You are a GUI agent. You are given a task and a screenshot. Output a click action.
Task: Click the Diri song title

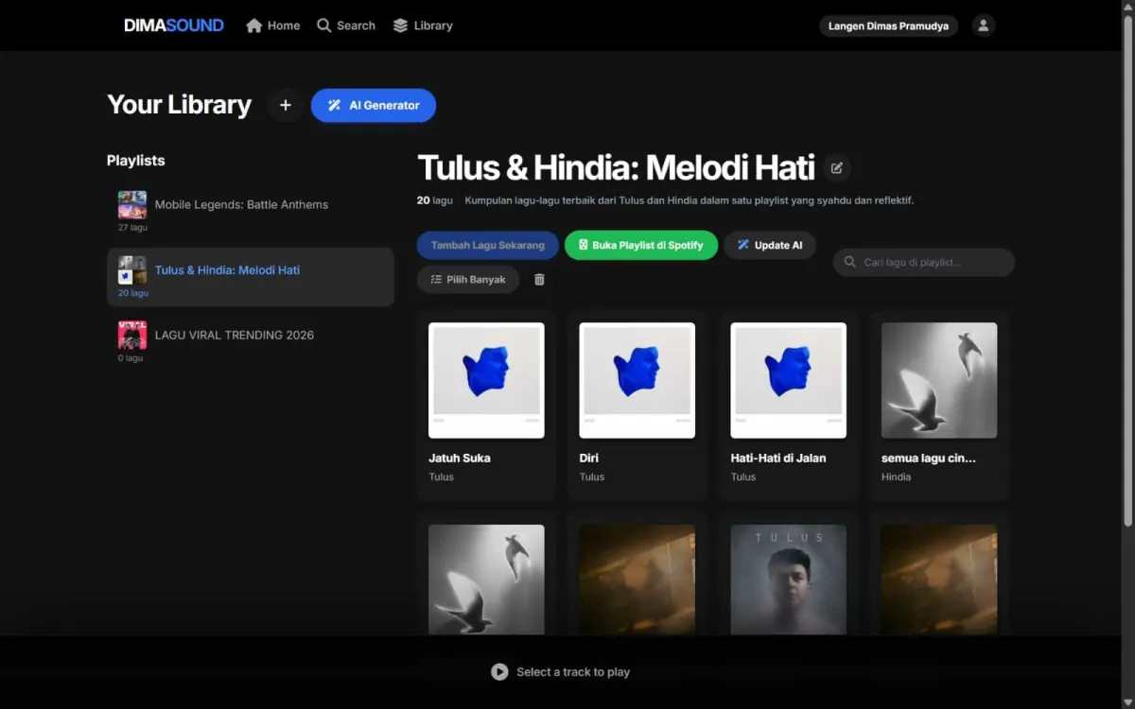589,458
